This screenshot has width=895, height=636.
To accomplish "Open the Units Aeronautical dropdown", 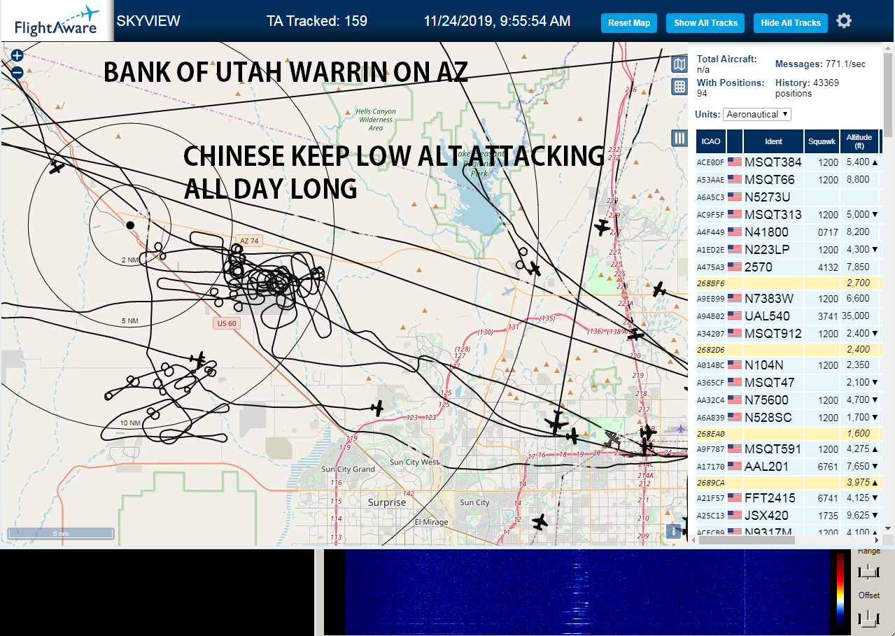I will point(757,114).
